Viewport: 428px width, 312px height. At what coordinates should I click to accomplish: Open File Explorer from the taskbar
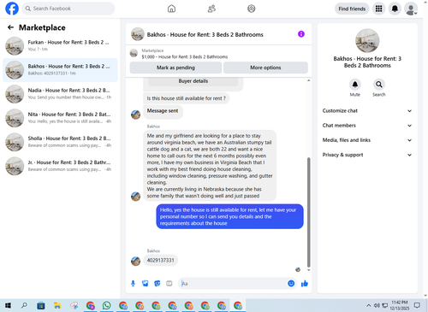(57, 306)
